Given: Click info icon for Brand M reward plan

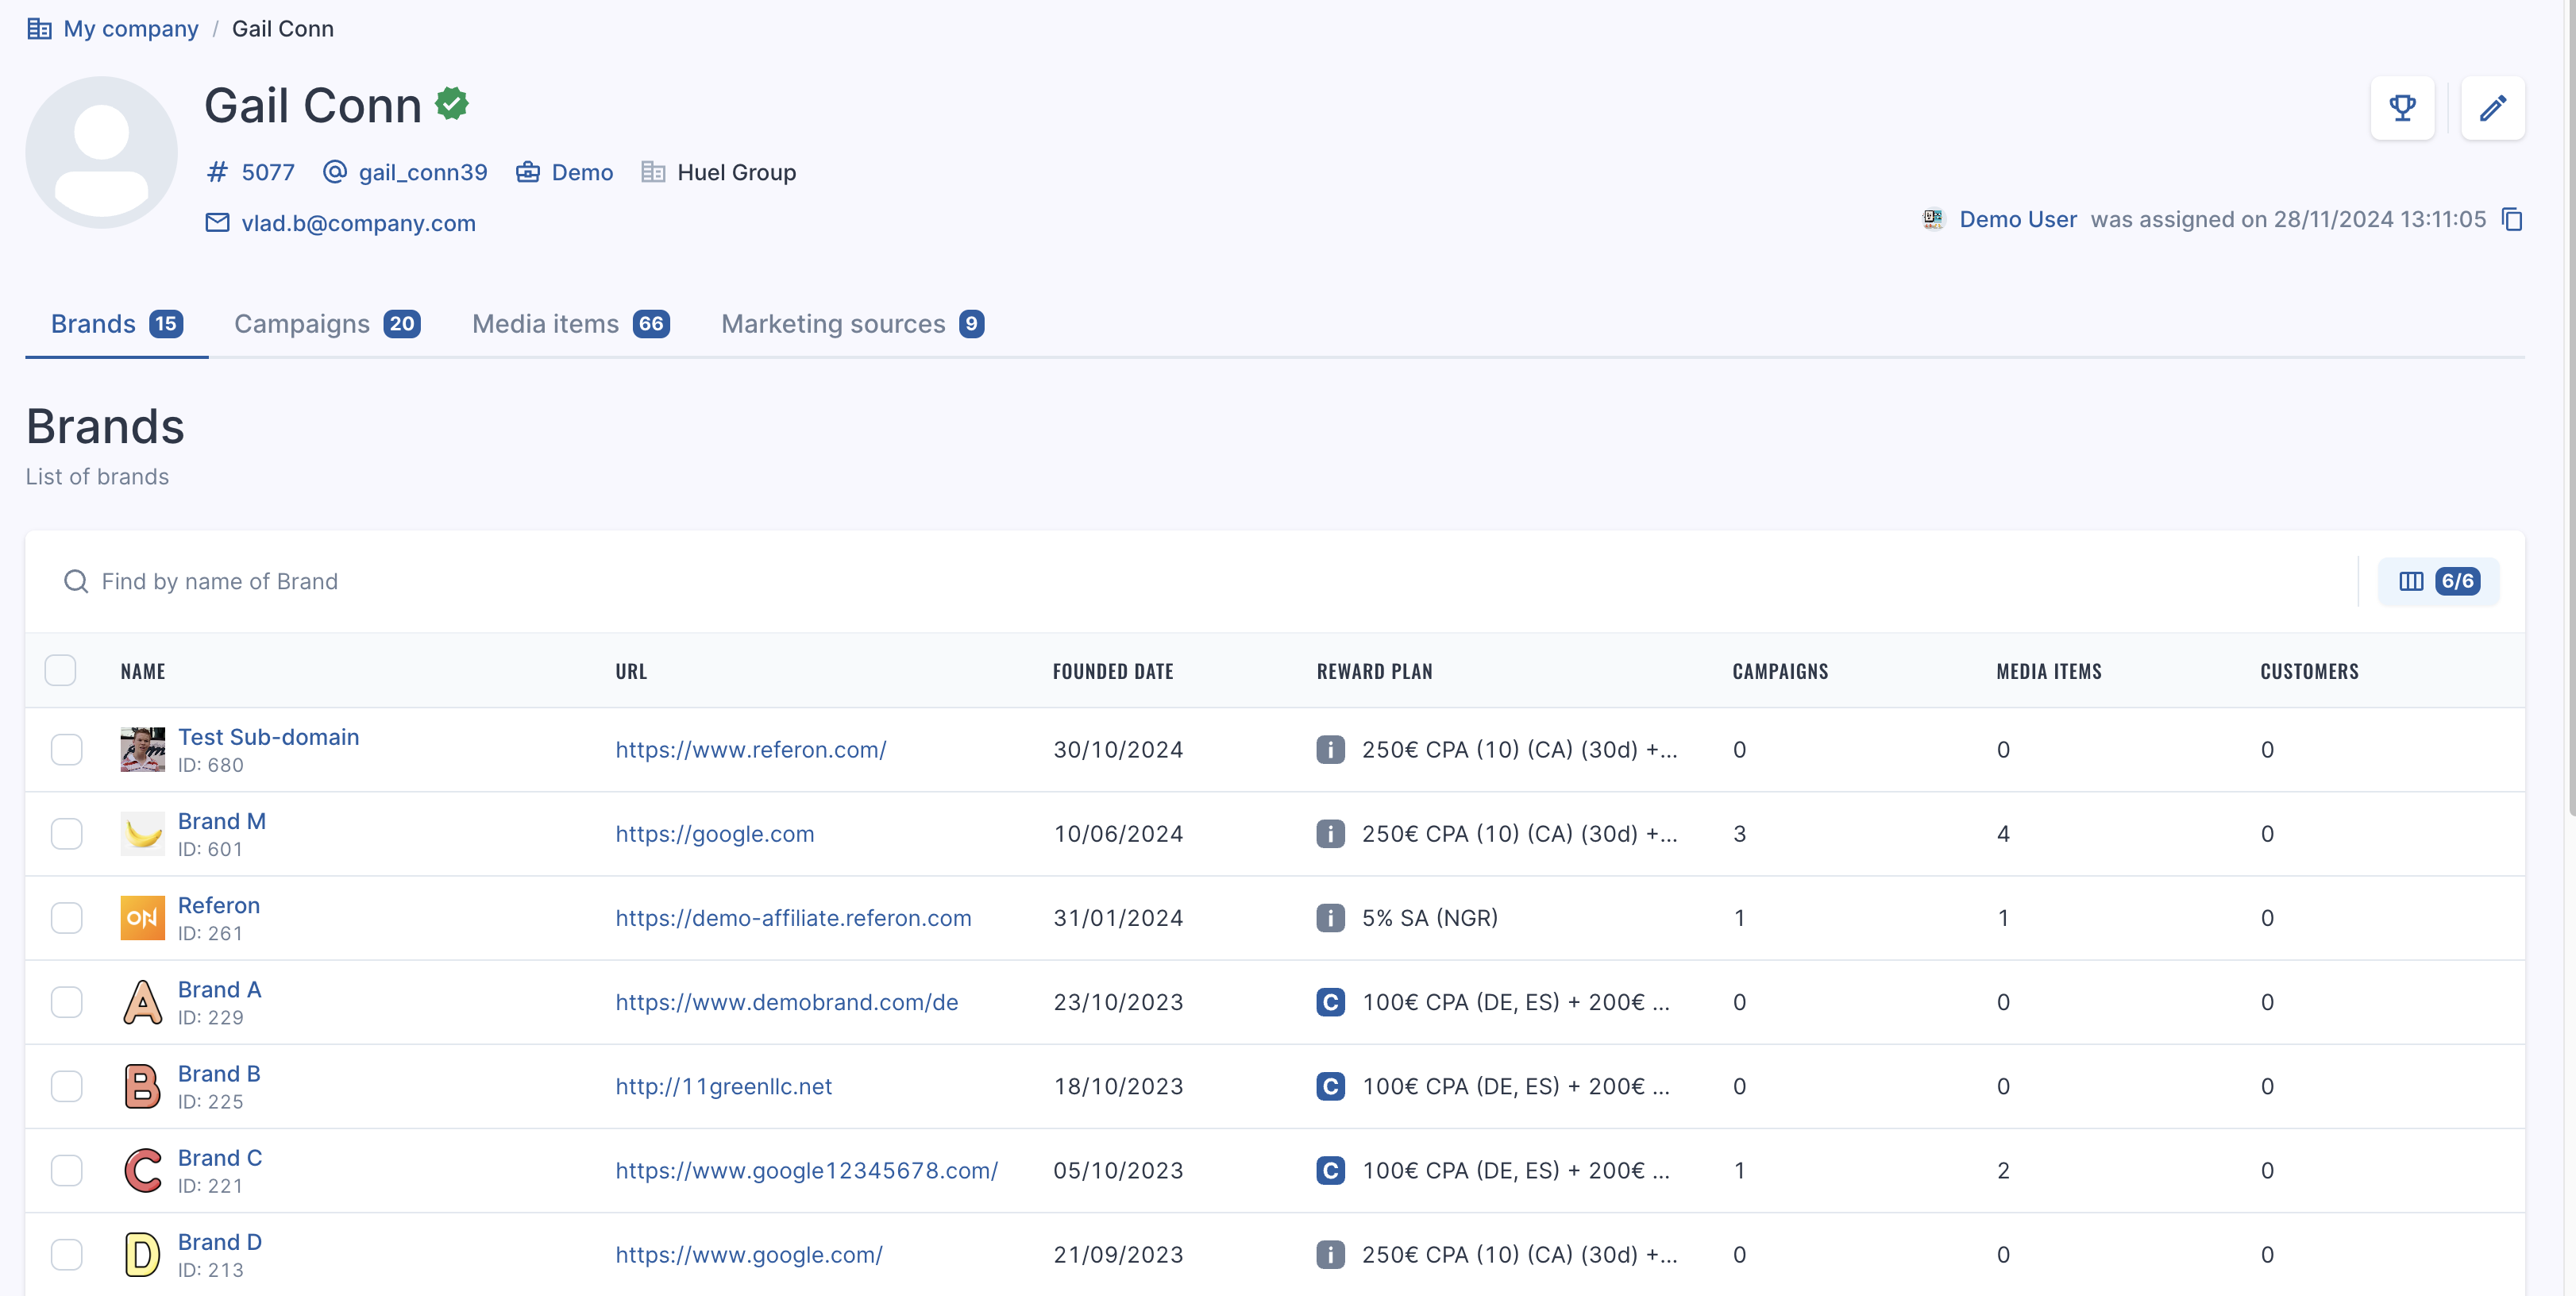Looking at the screenshot, I should (x=1330, y=833).
